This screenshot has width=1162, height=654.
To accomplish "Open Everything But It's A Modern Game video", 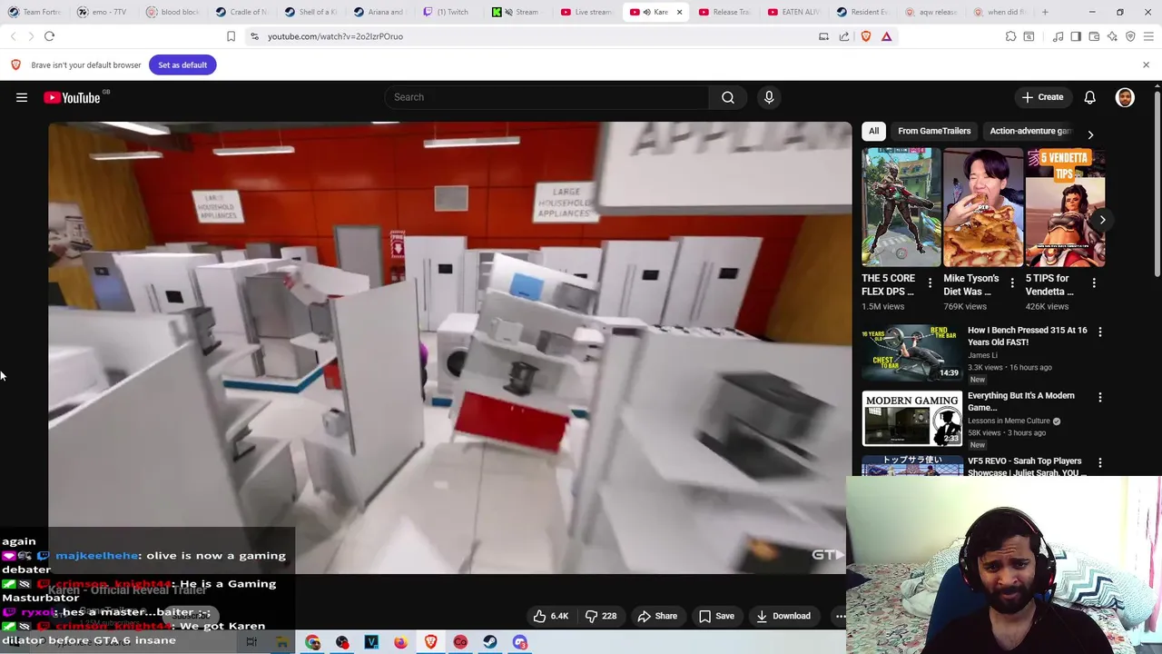I will click(1021, 401).
